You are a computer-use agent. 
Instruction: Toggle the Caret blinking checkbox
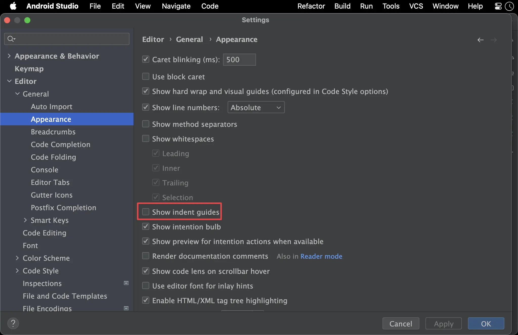tap(146, 59)
